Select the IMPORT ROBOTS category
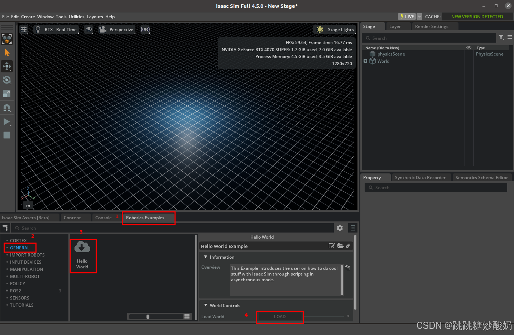Viewport: 514px width, 335px height. click(27, 255)
